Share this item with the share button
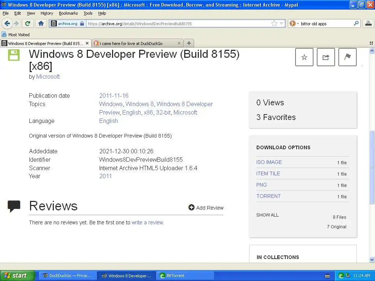The height and width of the screenshot is (281, 375). point(326,57)
